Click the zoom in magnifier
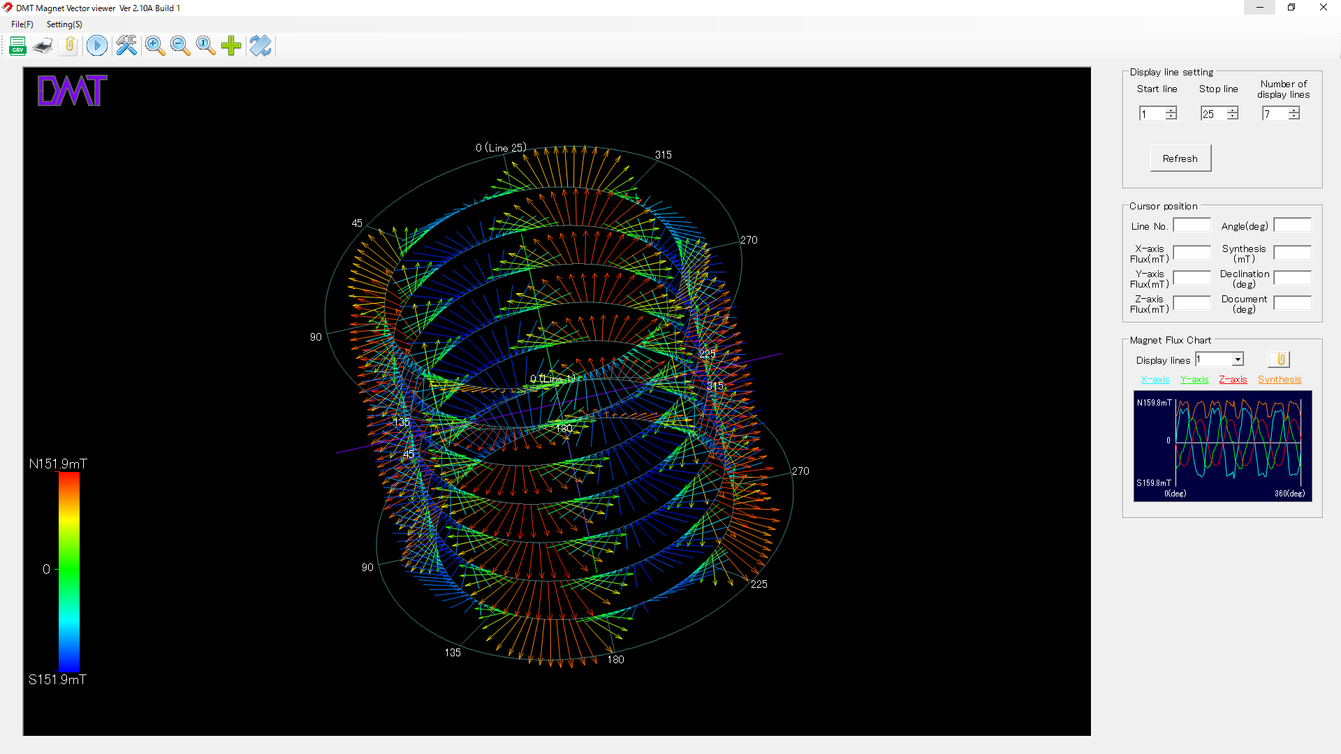Image resolution: width=1341 pixels, height=754 pixels. point(155,46)
